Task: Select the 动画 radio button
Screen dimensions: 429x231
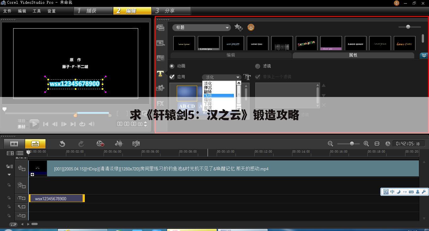Action: point(172,66)
